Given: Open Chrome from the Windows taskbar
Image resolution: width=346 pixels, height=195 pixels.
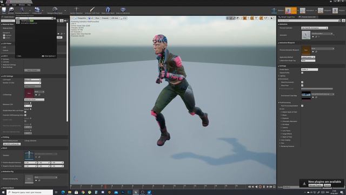Looking at the screenshot, I should coord(83,192).
